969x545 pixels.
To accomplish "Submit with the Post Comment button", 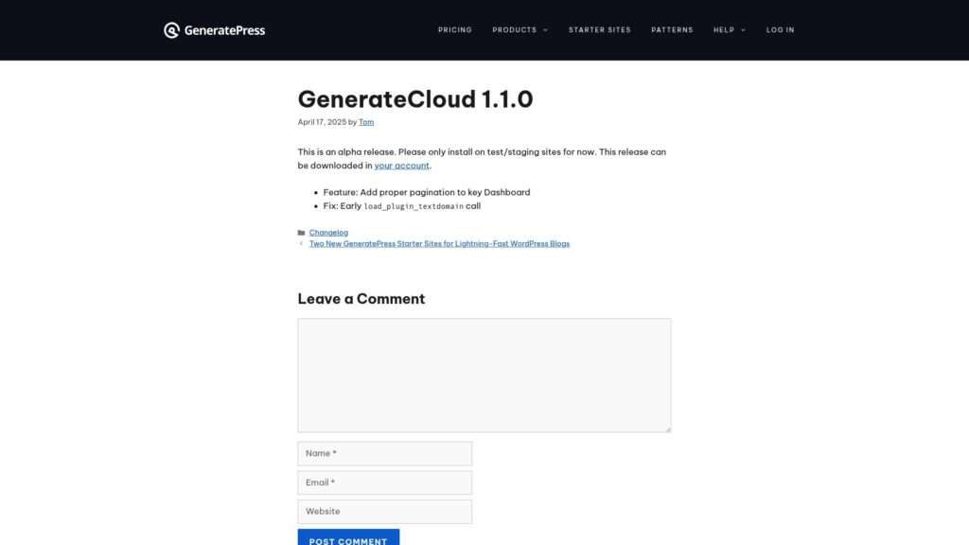I will (x=348, y=537).
